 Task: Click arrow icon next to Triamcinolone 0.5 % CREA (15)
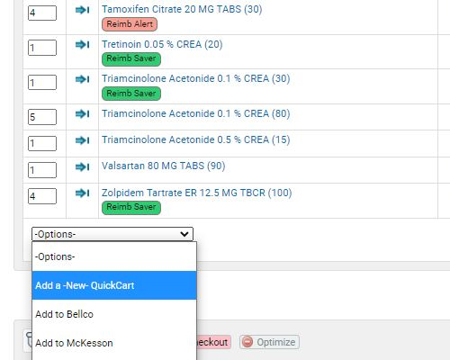pyautogui.click(x=82, y=140)
